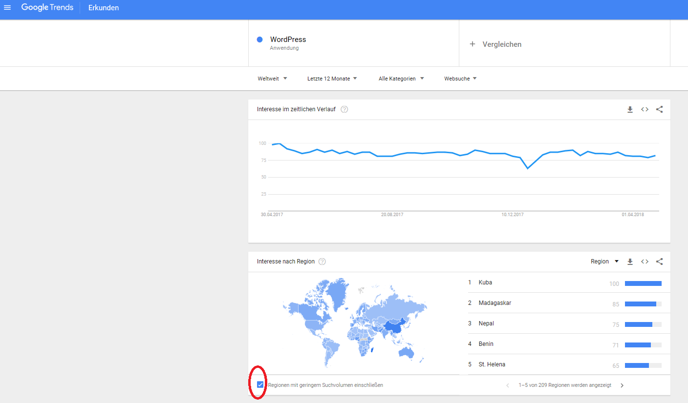Share the time trend chart
This screenshot has width=688, height=403.
(x=659, y=110)
